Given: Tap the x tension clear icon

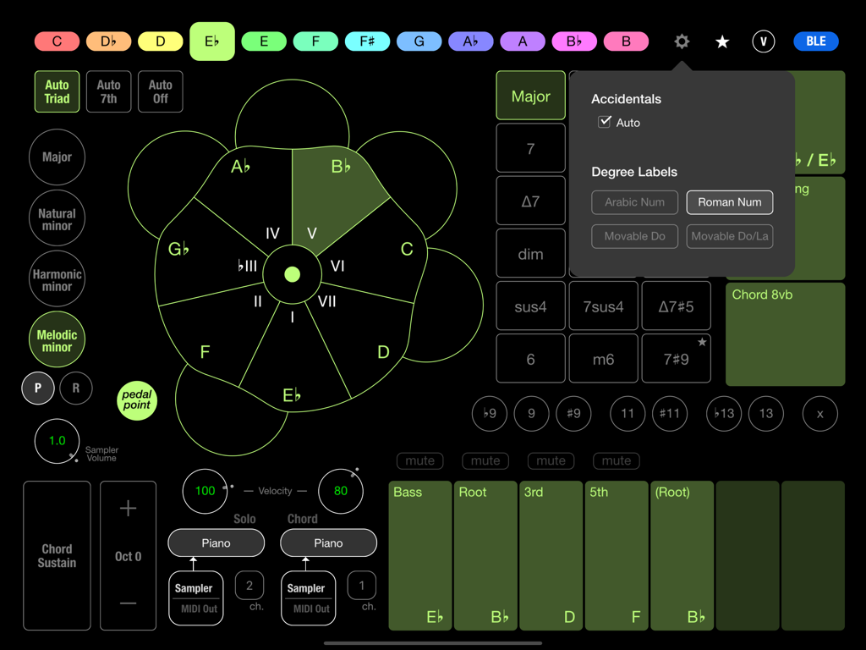Looking at the screenshot, I should (x=819, y=414).
